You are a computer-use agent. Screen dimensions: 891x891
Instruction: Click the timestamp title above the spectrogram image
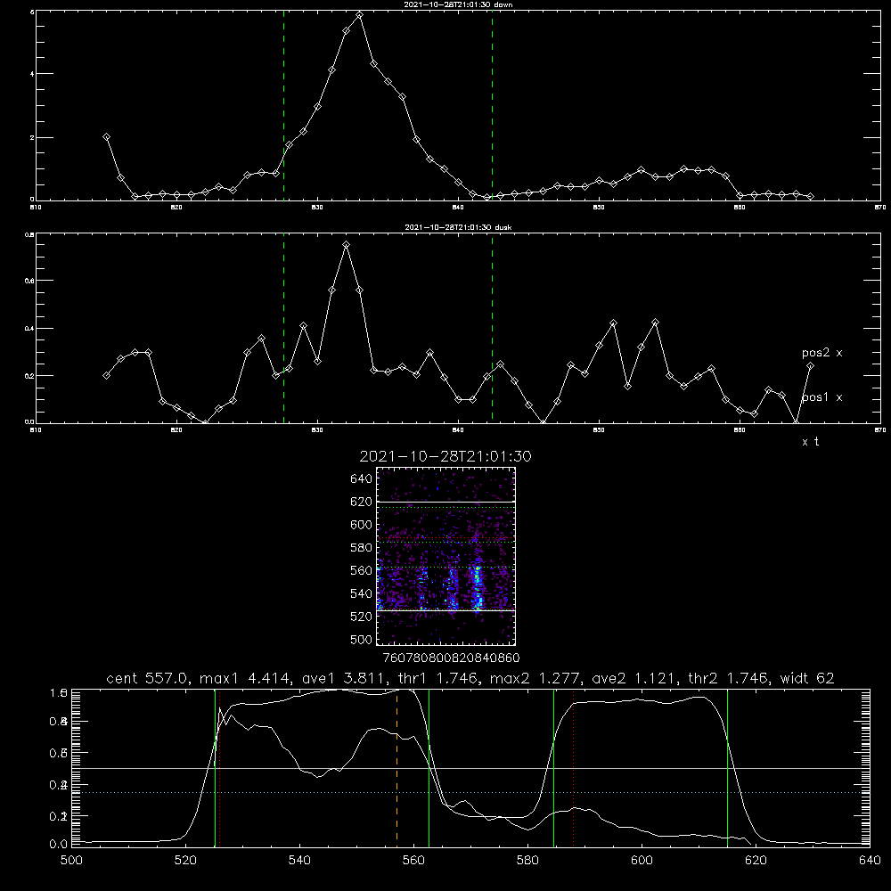point(445,456)
